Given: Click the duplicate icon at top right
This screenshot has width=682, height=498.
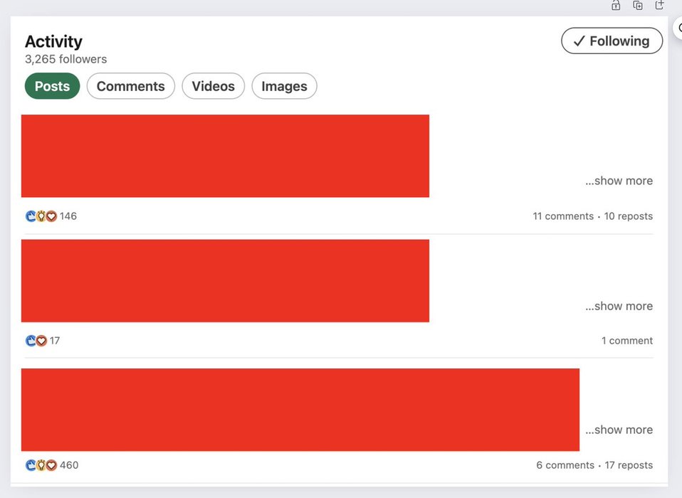Looking at the screenshot, I should coord(638,6).
